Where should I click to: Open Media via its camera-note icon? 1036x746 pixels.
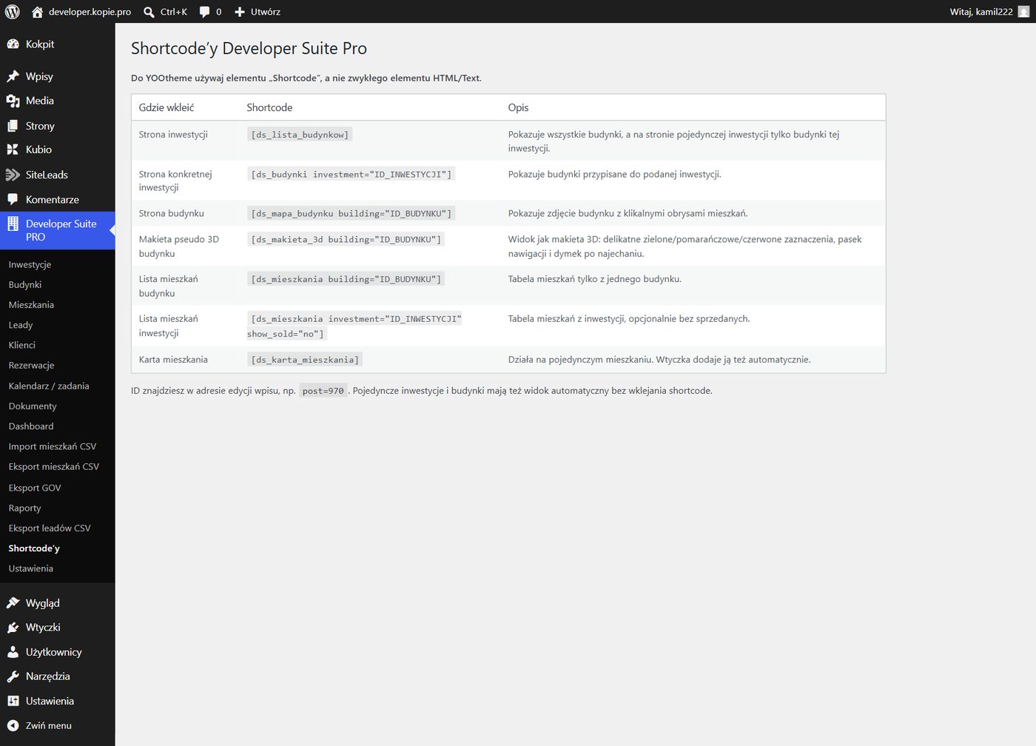13,101
